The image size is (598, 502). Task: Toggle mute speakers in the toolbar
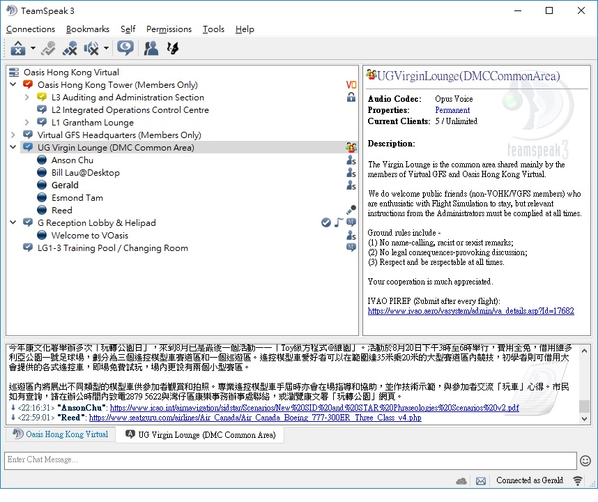91,48
